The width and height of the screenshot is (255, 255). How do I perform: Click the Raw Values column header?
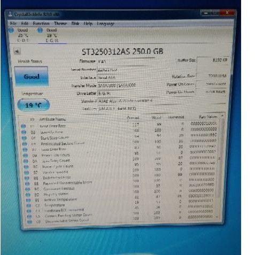pyautogui.click(x=208, y=117)
